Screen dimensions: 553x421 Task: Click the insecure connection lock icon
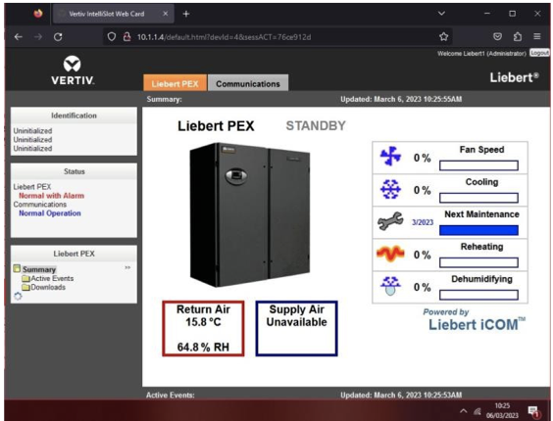click(126, 36)
